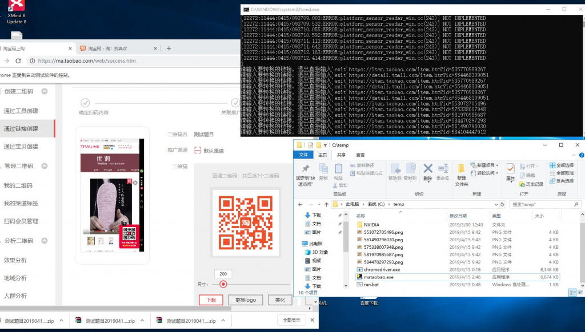585x332 pixels.
Task: Switch to the 查看 ribbon tab
Action: coord(360,155)
